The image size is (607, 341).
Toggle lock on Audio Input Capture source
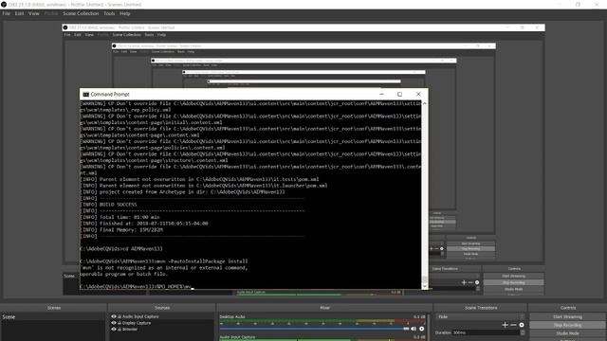(x=120, y=316)
